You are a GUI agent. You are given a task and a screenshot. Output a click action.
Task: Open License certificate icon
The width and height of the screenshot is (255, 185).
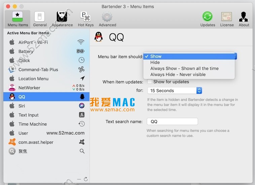tap(226, 16)
